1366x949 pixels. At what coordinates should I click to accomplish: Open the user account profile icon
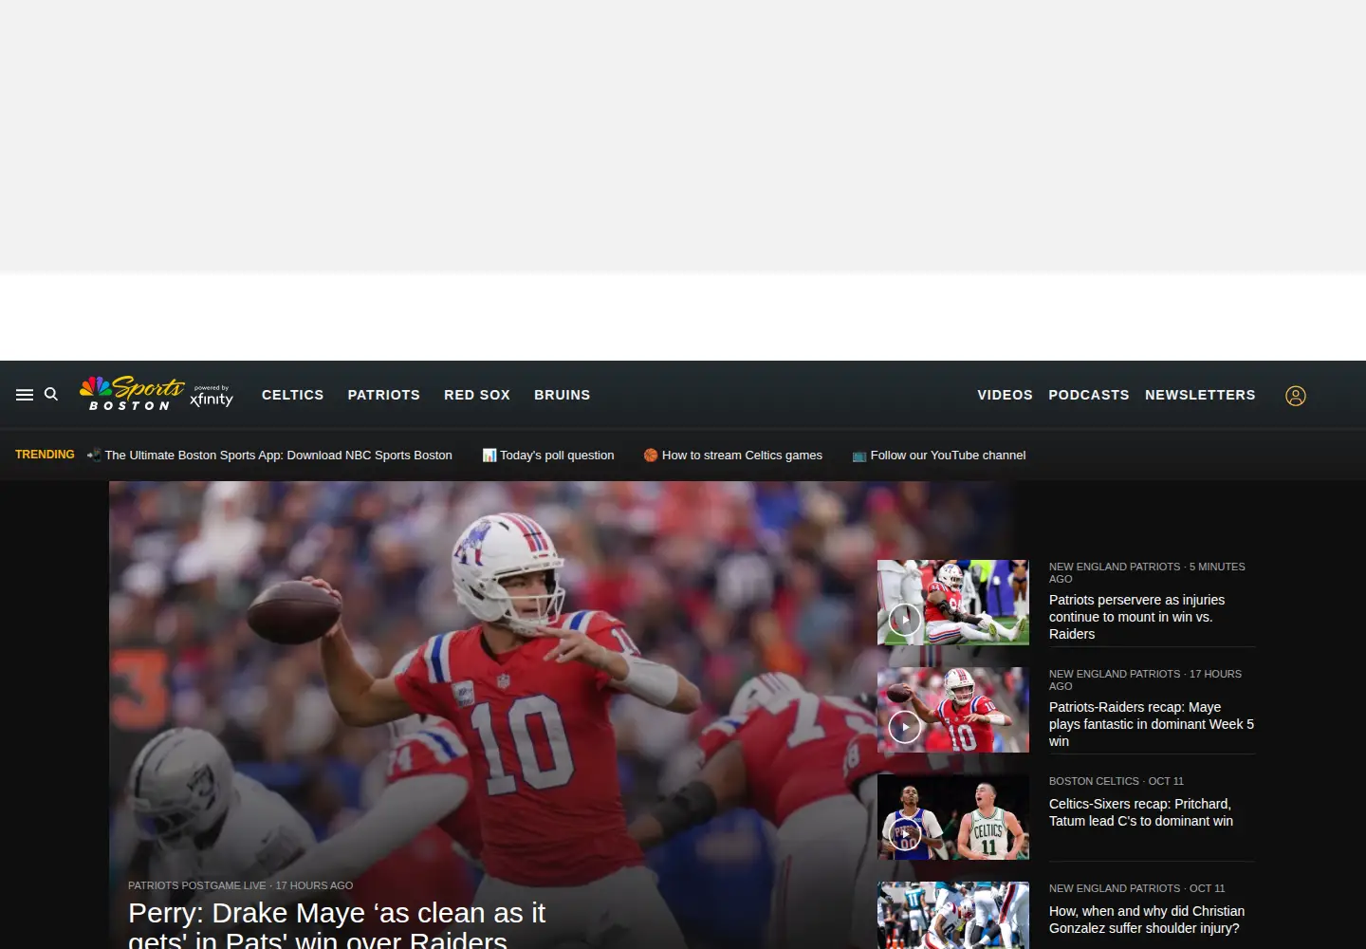[1296, 396]
